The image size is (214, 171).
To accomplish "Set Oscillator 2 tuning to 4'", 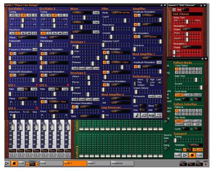I will tap(60, 15).
